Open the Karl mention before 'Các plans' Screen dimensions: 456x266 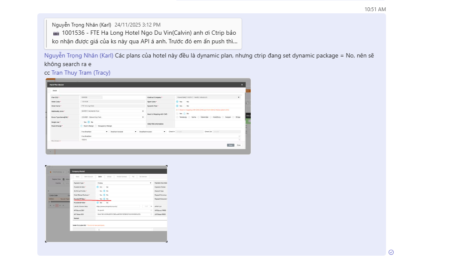[x=79, y=55]
